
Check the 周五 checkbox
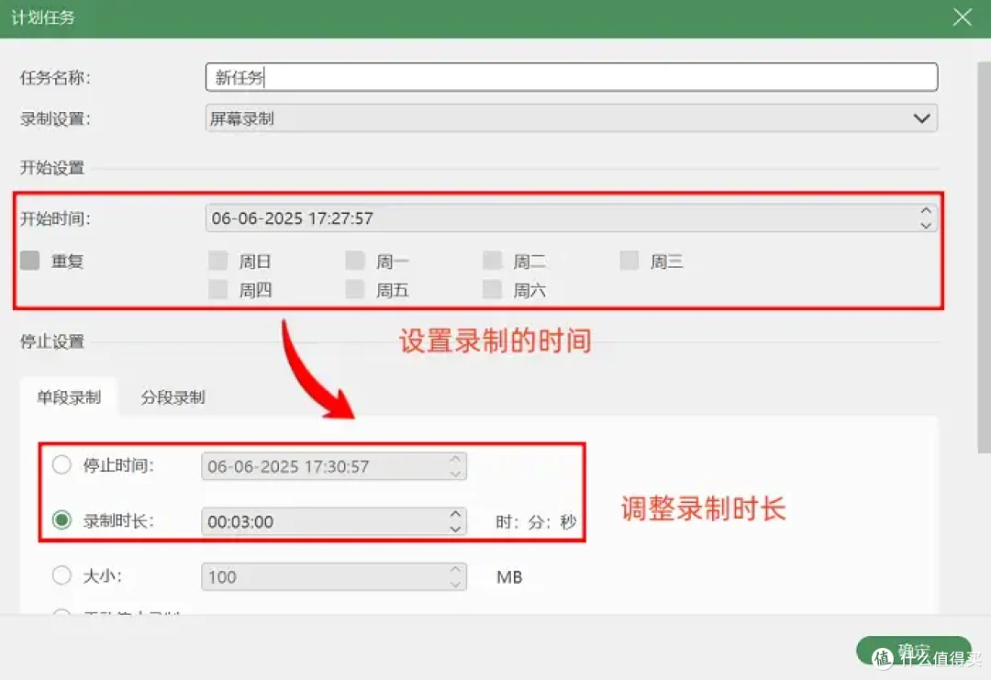click(x=355, y=289)
